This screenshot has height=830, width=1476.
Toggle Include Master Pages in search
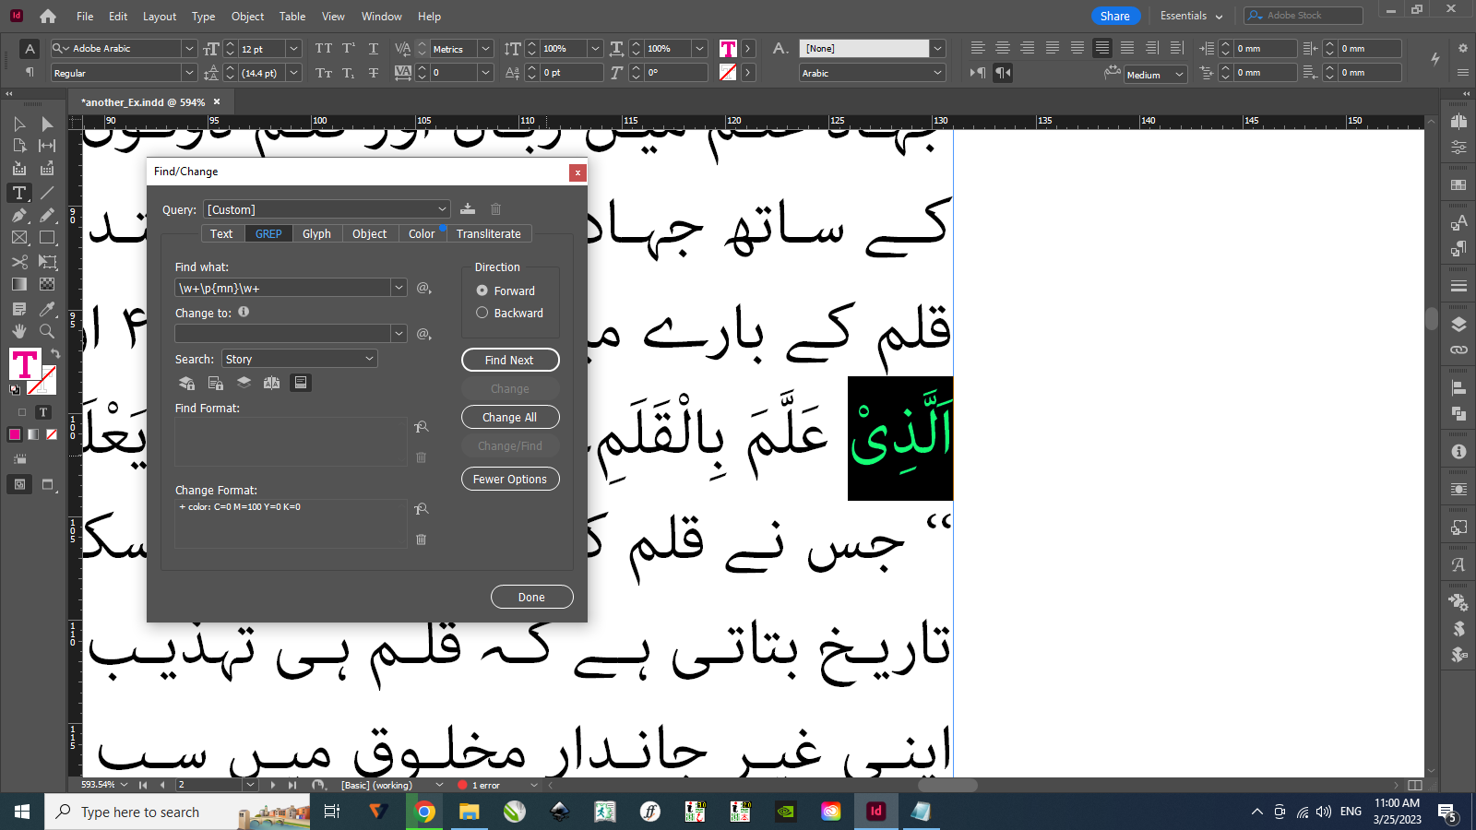[271, 383]
